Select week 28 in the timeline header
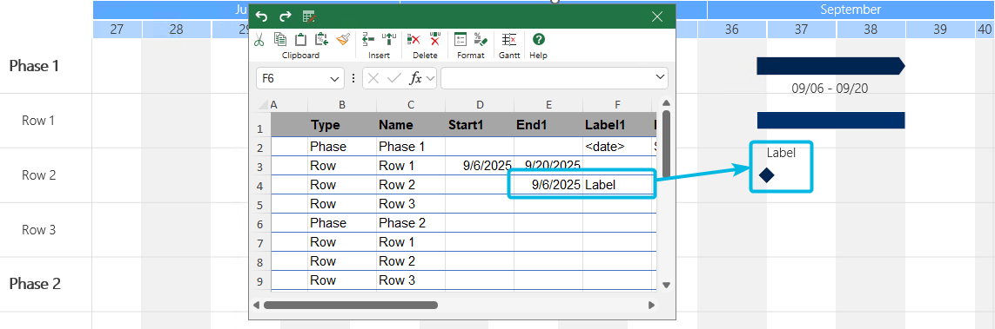Image resolution: width=995 pixels, height=329 pixels. 177,30
